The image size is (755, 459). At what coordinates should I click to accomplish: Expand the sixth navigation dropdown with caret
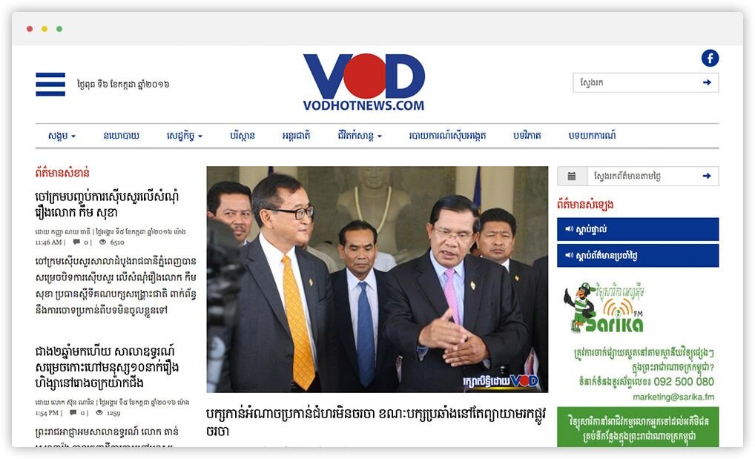(x=360, y=136)
